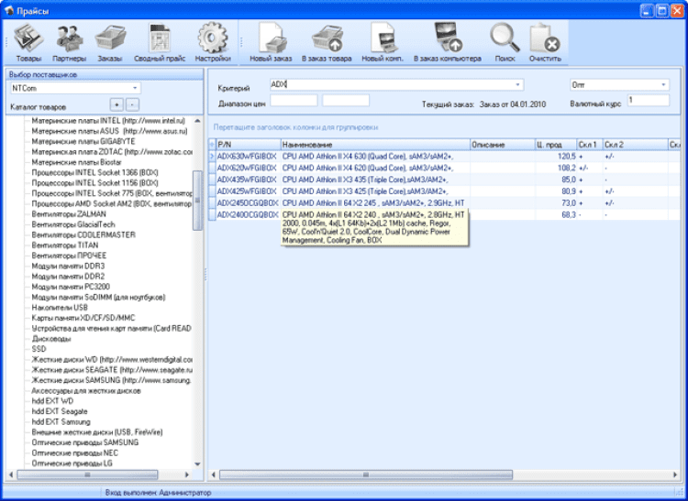Click CPU AMD Athlon II X4 630 name

pos(368,156)
